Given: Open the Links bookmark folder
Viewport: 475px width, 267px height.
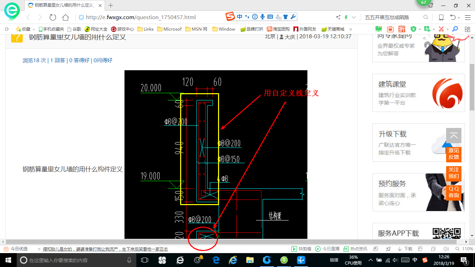Looking at the screenshot, I should click(x=146, y=29).
